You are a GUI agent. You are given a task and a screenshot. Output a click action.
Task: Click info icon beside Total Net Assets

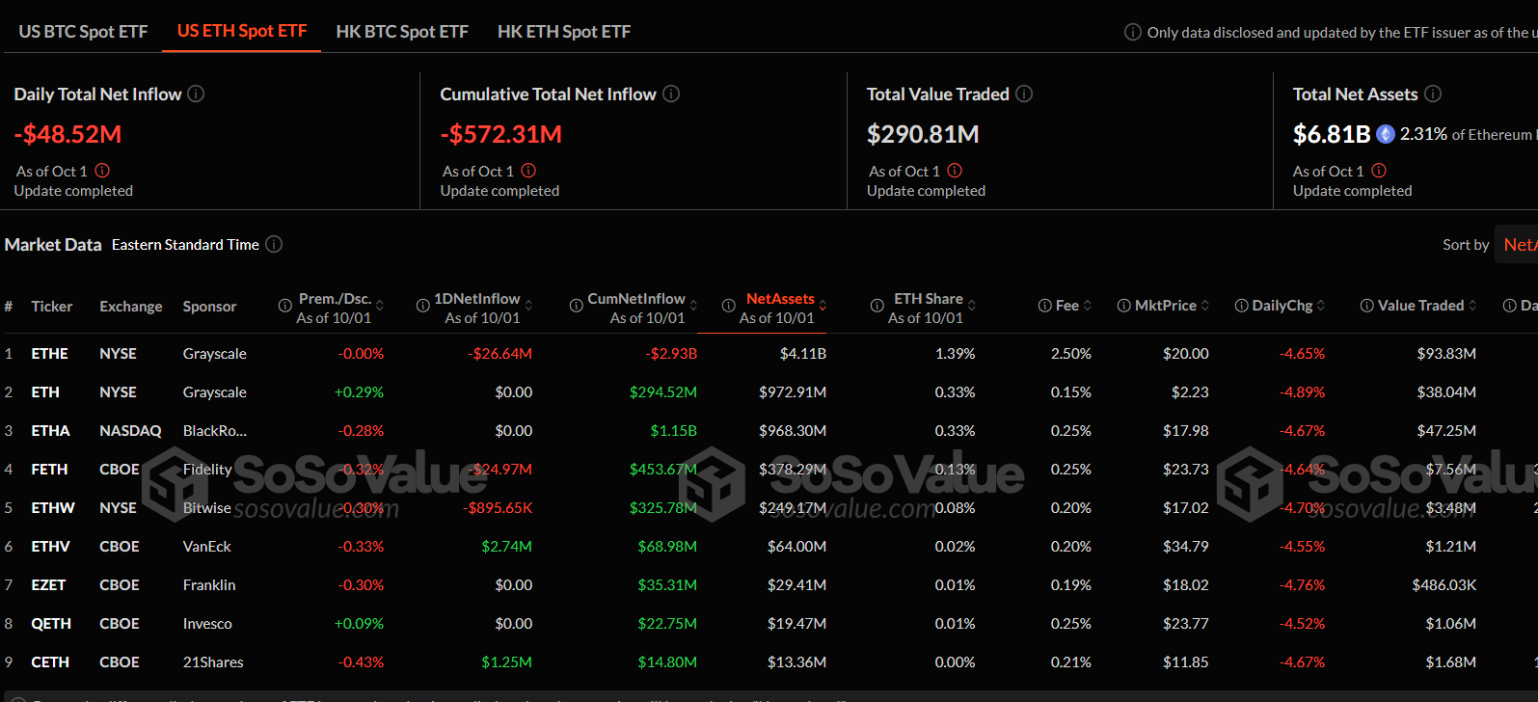(1433, 94)
